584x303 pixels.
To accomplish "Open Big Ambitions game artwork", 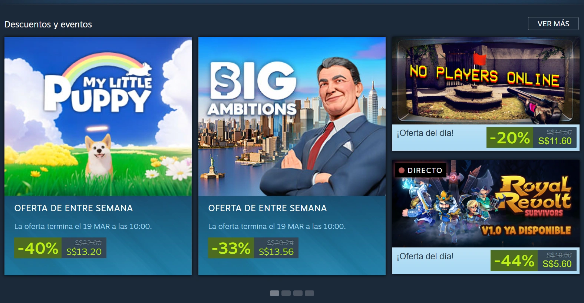I will click(292, 116).
